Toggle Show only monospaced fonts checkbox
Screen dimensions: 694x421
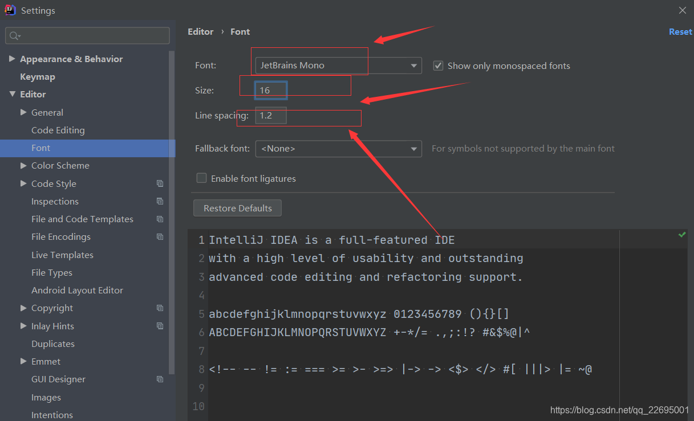(x=438, y=66)
